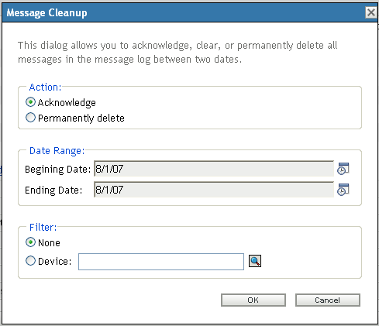Click the dialog description paragraph
This screenshot has width=379, height=326.
177,53
